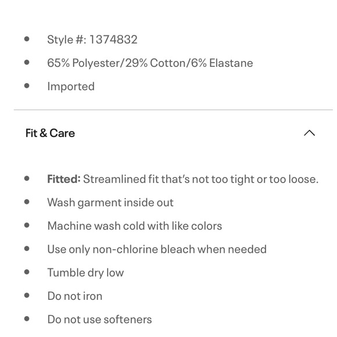Viewport: 337px width, 337px height.
Task: Click the bullet beside Machine wash cold
Action: tap(27, 225)
